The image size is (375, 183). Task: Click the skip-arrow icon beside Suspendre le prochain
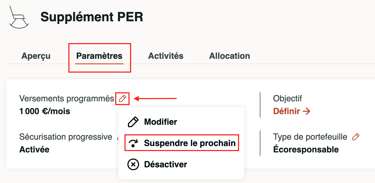[x=133, y=143]
